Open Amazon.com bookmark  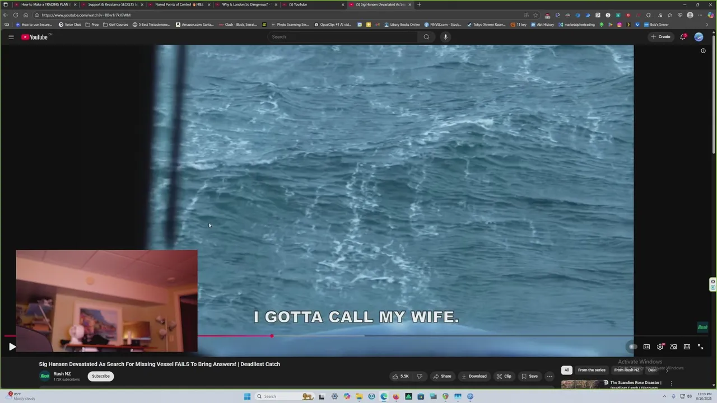pyautogui.click(x=195, y=25)
